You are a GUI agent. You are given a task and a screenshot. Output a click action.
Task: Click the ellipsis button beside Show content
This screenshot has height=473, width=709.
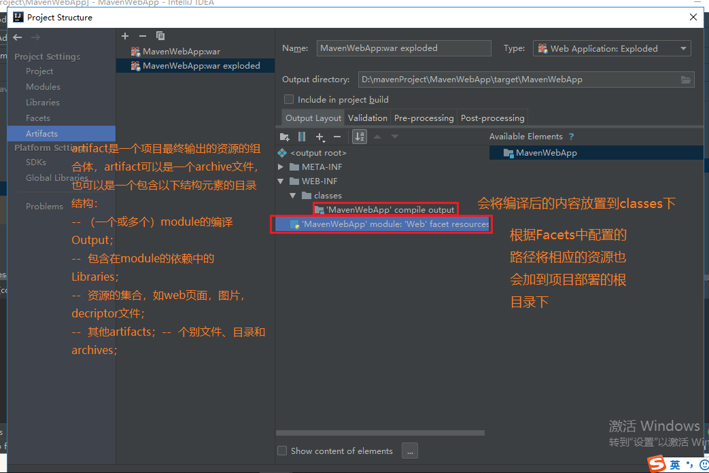point(410,451)
